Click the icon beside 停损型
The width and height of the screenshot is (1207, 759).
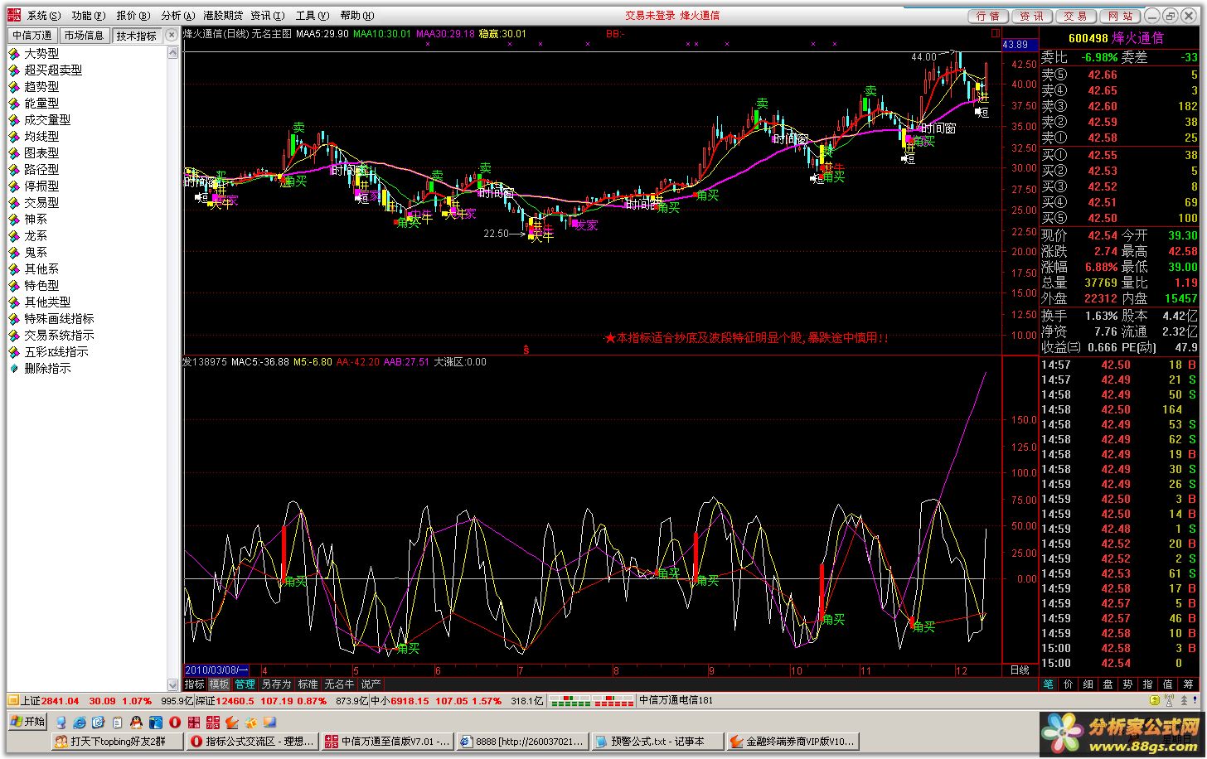tap(14, 186)
